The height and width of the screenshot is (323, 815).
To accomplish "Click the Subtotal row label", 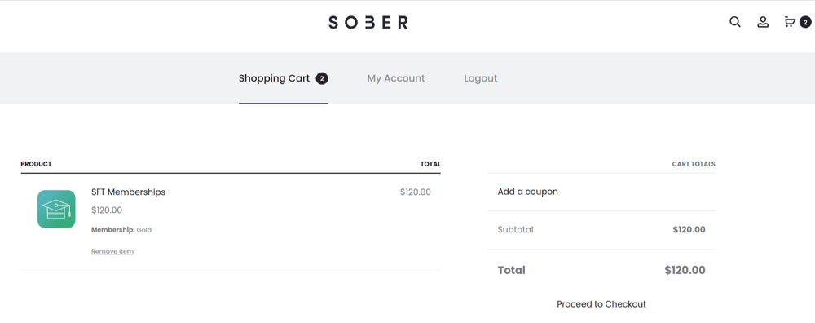I will (x=515, y=229).
